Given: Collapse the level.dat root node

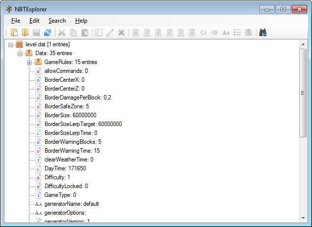Looking at the screenshot, I should [x=10, y=45].
